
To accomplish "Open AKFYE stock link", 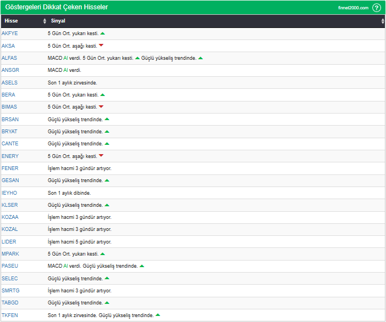I will click(x=9, y=33).
